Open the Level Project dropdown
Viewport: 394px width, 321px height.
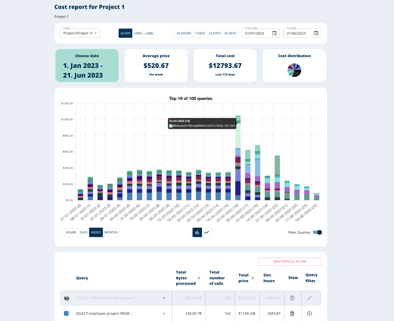(80, 33)
